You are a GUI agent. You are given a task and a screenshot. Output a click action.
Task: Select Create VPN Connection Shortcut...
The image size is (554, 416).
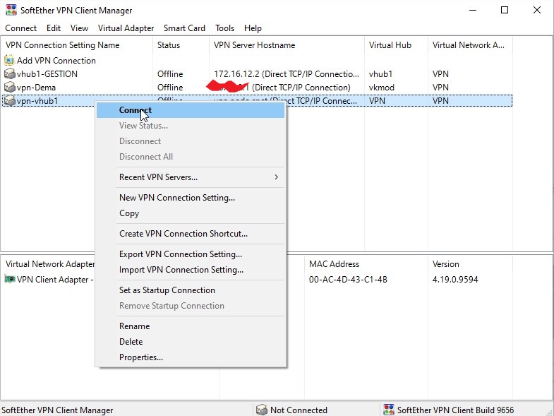(191, 234)
